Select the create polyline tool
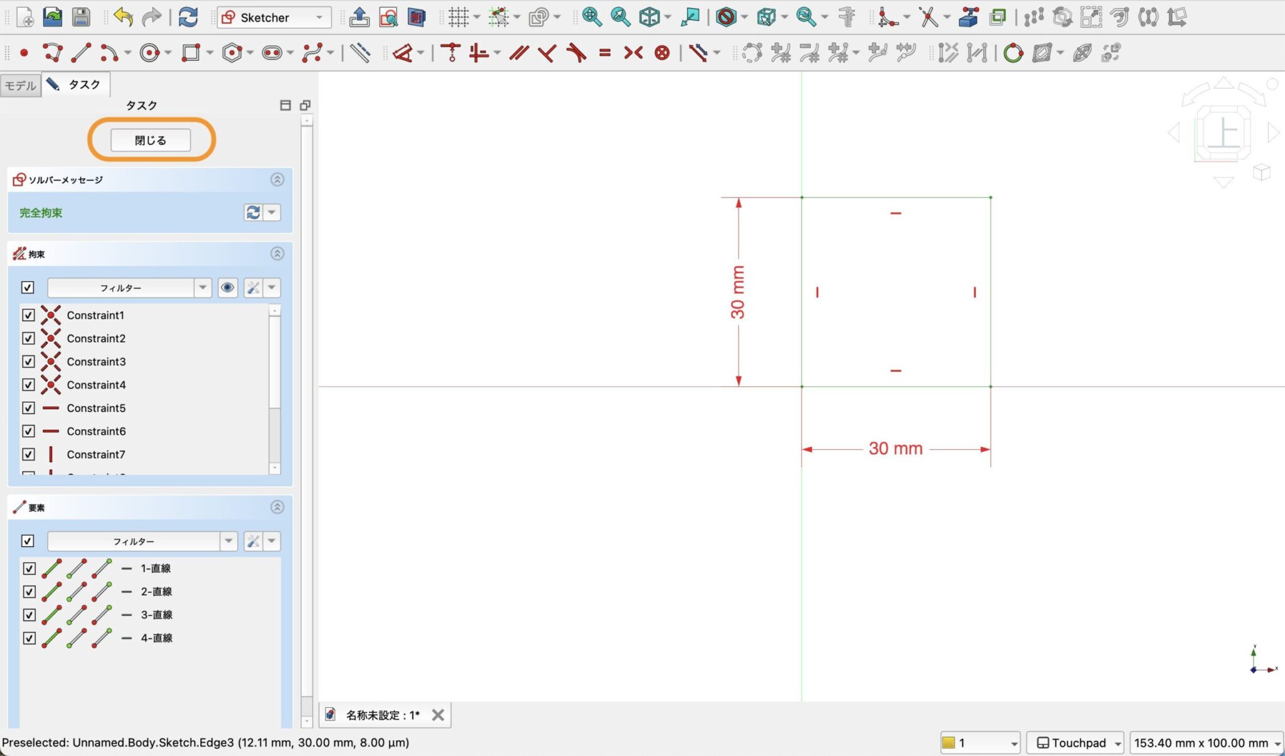The image size is (1285, 756). [53, 53]
